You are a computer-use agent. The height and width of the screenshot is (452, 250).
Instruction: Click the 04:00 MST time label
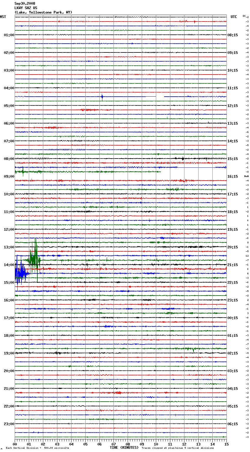tap(9, 88)
